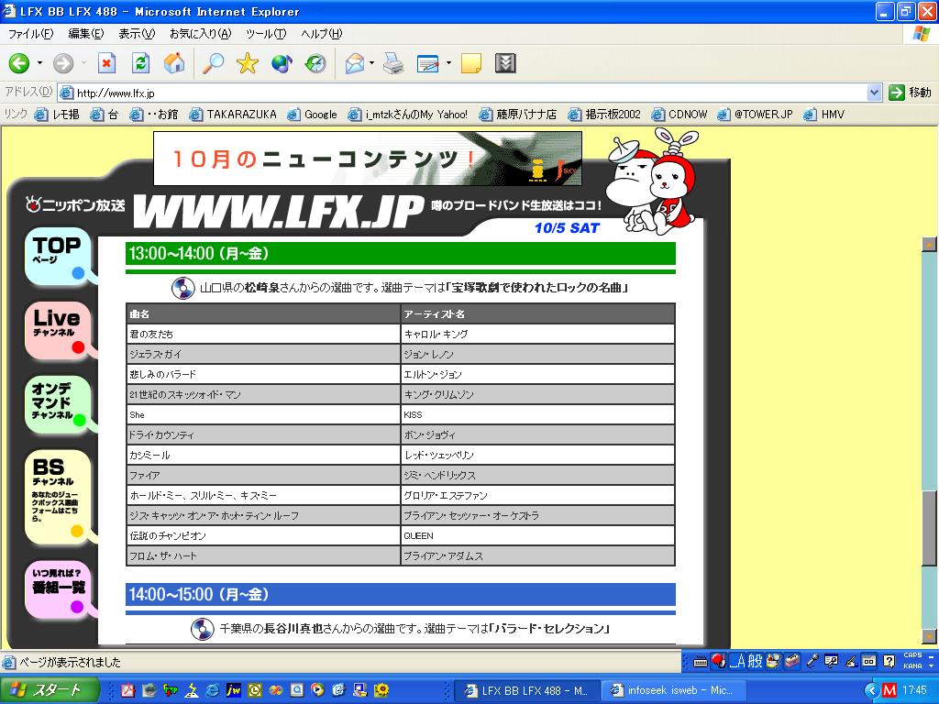Open the ファイル(F) menu
Viewport: 939px width, 704px height.
pos(30,34)
